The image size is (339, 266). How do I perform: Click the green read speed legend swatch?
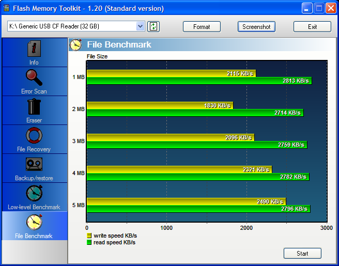[89, 242]
